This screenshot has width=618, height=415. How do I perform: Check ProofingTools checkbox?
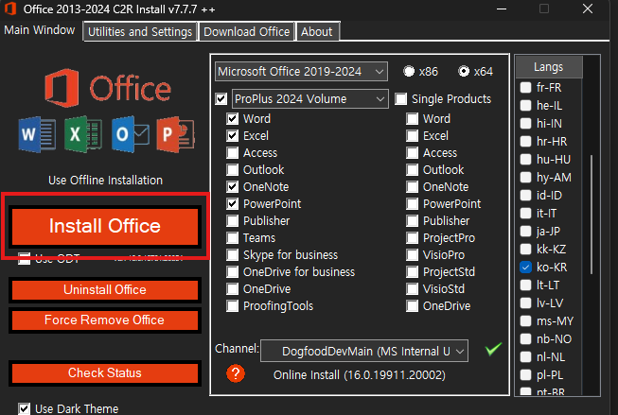(233, 306)
